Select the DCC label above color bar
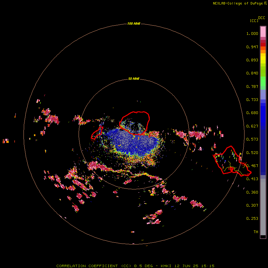 262,18
